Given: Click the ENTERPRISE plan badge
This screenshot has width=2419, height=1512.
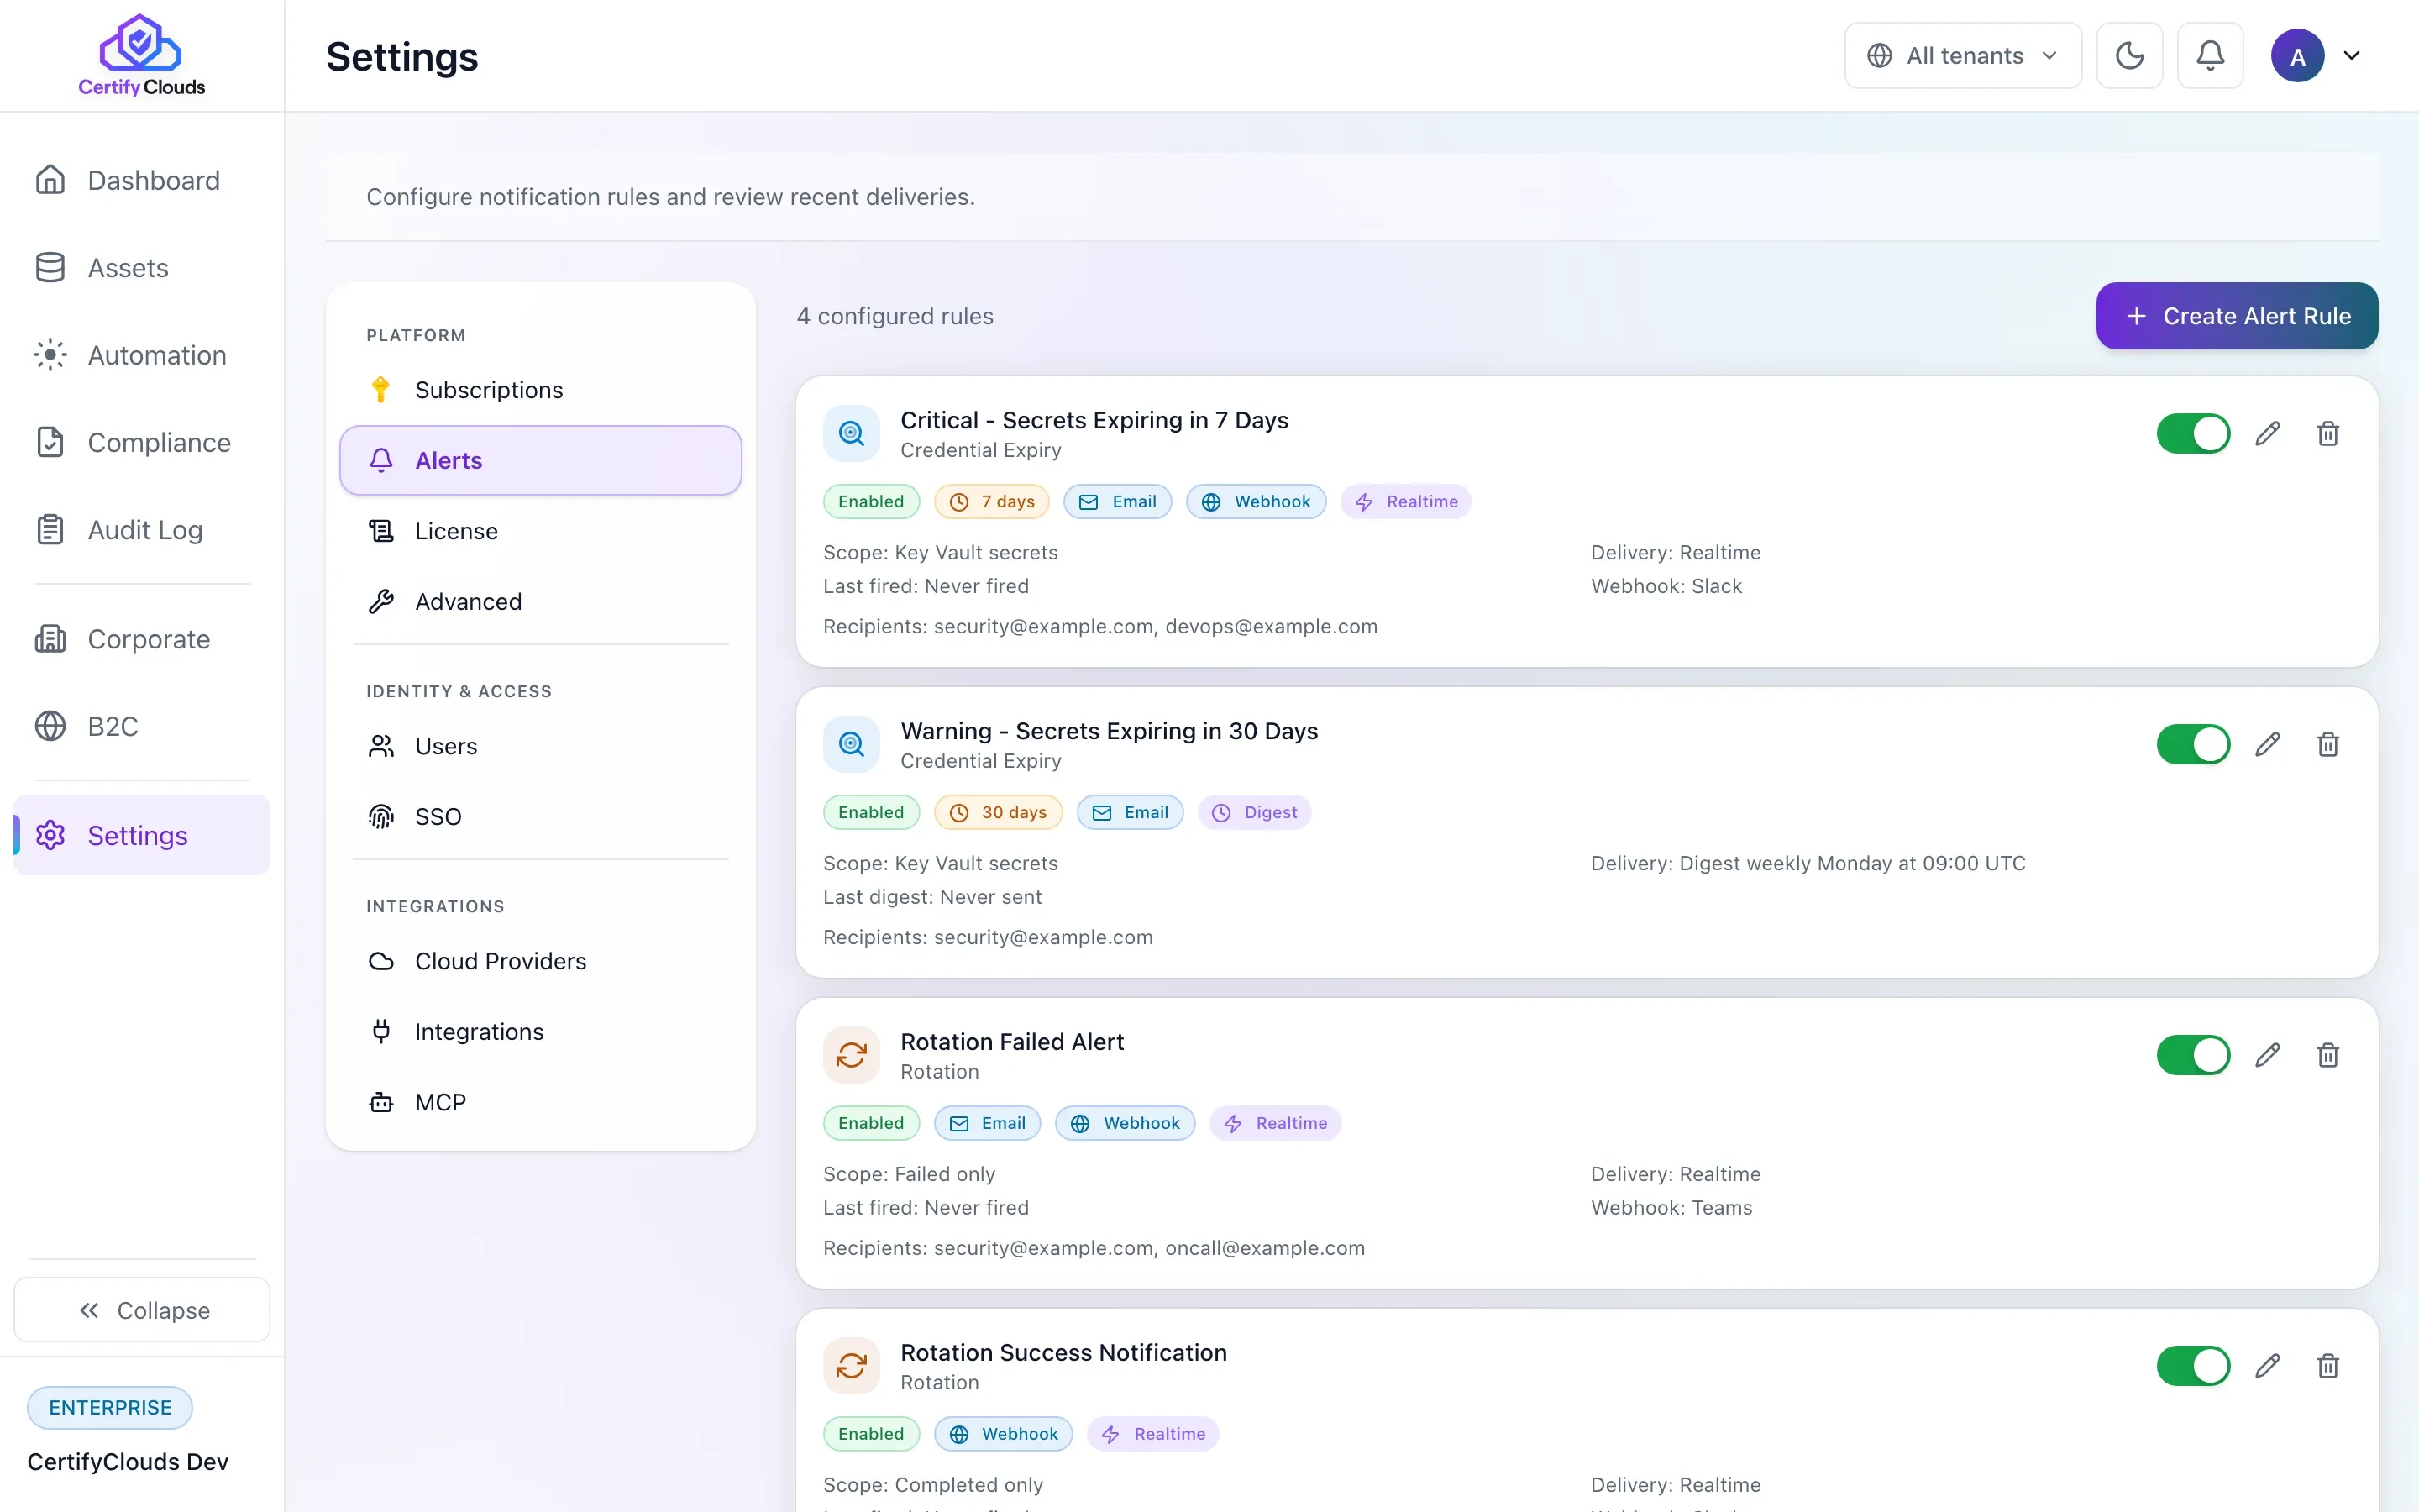Looking at the screenshot, I should coord(110,1407).
